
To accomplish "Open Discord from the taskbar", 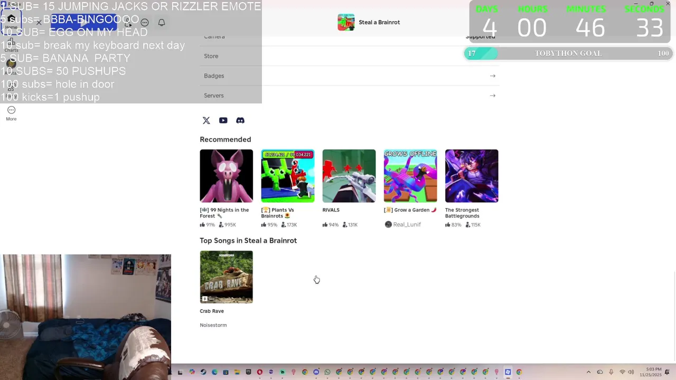I will 316,372.
